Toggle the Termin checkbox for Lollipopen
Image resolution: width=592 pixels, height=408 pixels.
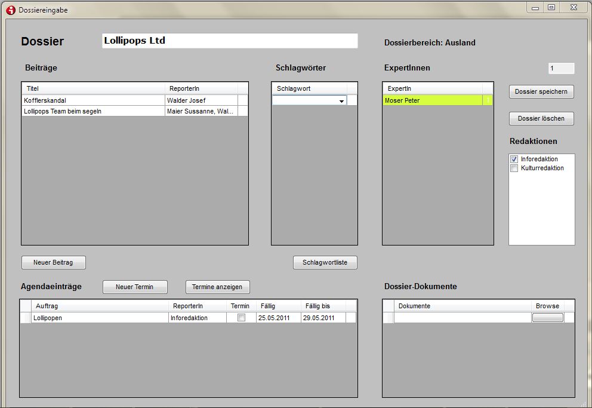point(241,318)
